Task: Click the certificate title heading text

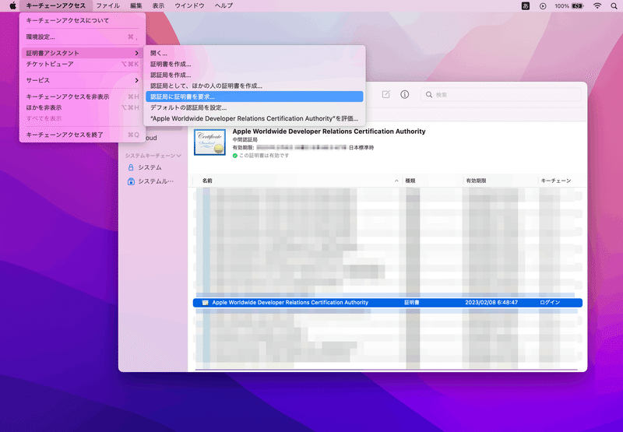Action: coord(329,132)
